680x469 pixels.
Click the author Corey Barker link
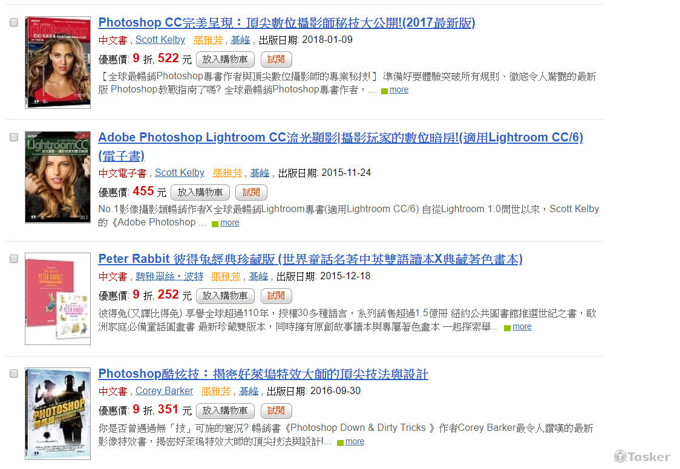165,391
